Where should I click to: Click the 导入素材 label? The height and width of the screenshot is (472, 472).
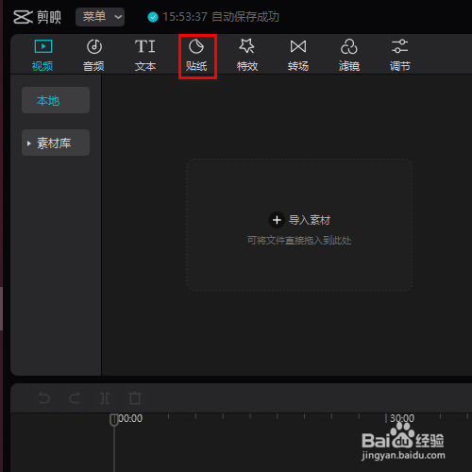click(310, 220)
